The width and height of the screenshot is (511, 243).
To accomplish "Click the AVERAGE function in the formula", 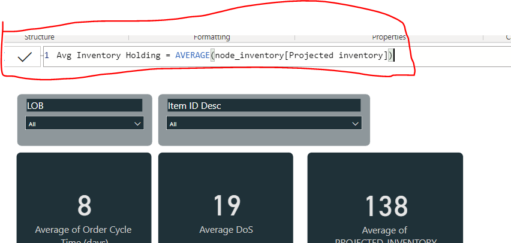I will pyautogui.click(x=193, y=55).
